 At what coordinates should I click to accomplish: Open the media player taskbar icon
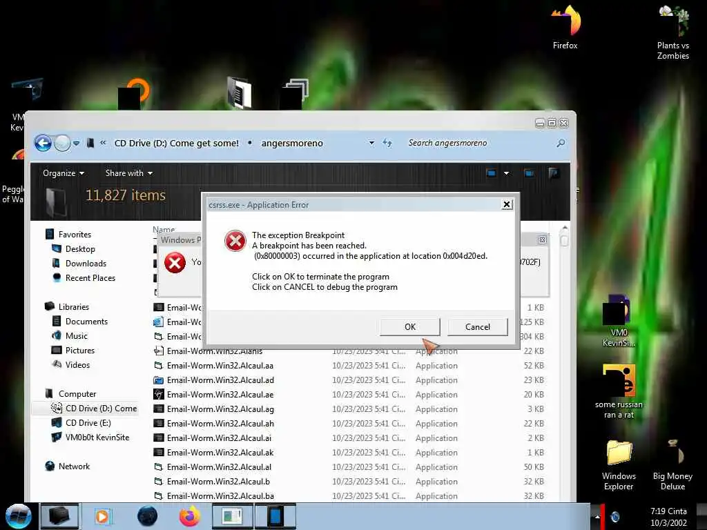click(x=102, y=516)
